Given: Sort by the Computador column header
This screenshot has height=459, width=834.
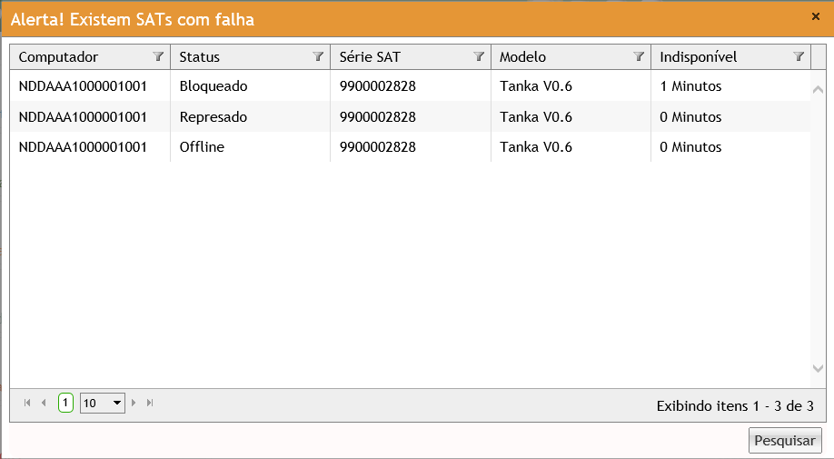Looking at the screenshot, I should (x=59, y=56).
